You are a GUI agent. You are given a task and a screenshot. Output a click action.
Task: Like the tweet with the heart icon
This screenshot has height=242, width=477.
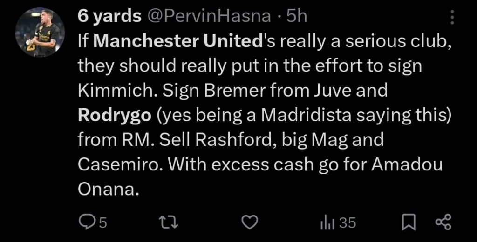[x=251, y=223]
